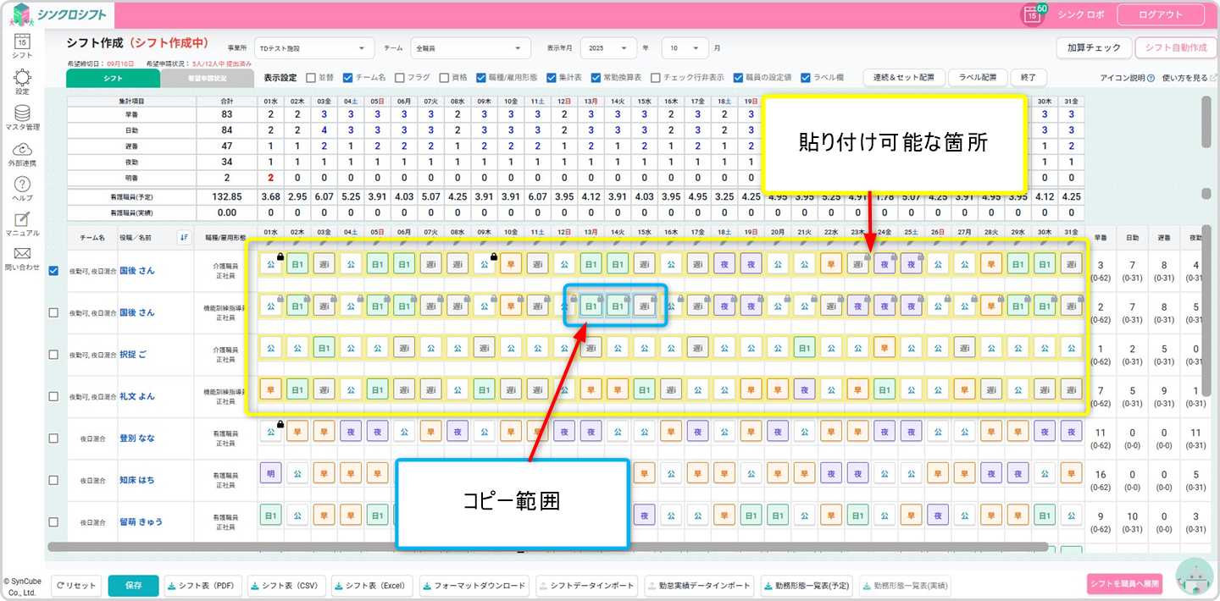
Task: Tick the checkbox for 登別 なな row
Action: [54, 438]
